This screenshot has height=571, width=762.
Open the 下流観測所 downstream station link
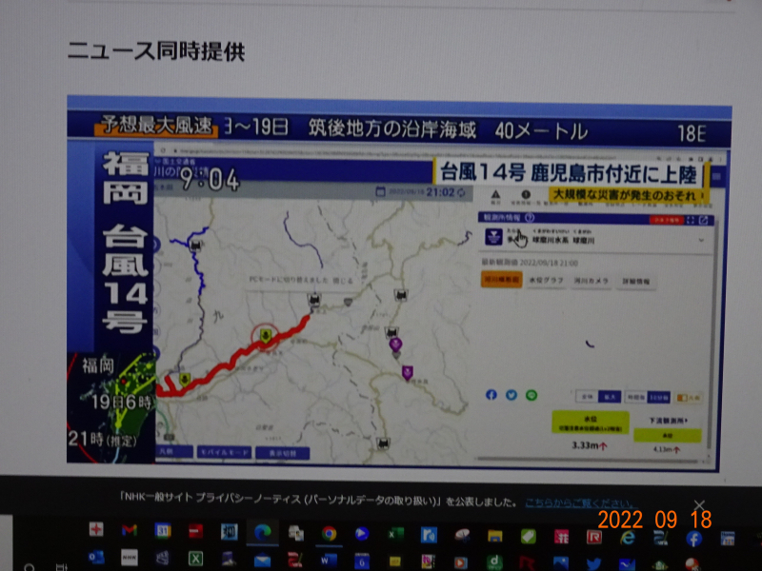pyautogui.click(x=669, y=421)
